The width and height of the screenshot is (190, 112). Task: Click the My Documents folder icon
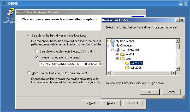[x=112, y=41]
